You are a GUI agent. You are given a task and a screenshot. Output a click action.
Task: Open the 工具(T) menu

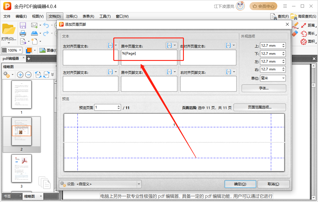[105, 16]
